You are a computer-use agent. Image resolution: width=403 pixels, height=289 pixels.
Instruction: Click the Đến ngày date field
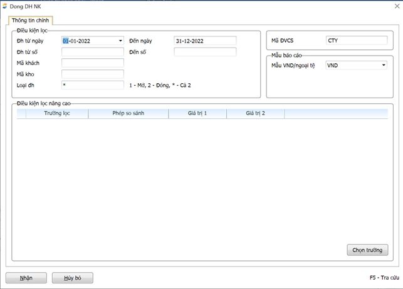tap(205, 41)
